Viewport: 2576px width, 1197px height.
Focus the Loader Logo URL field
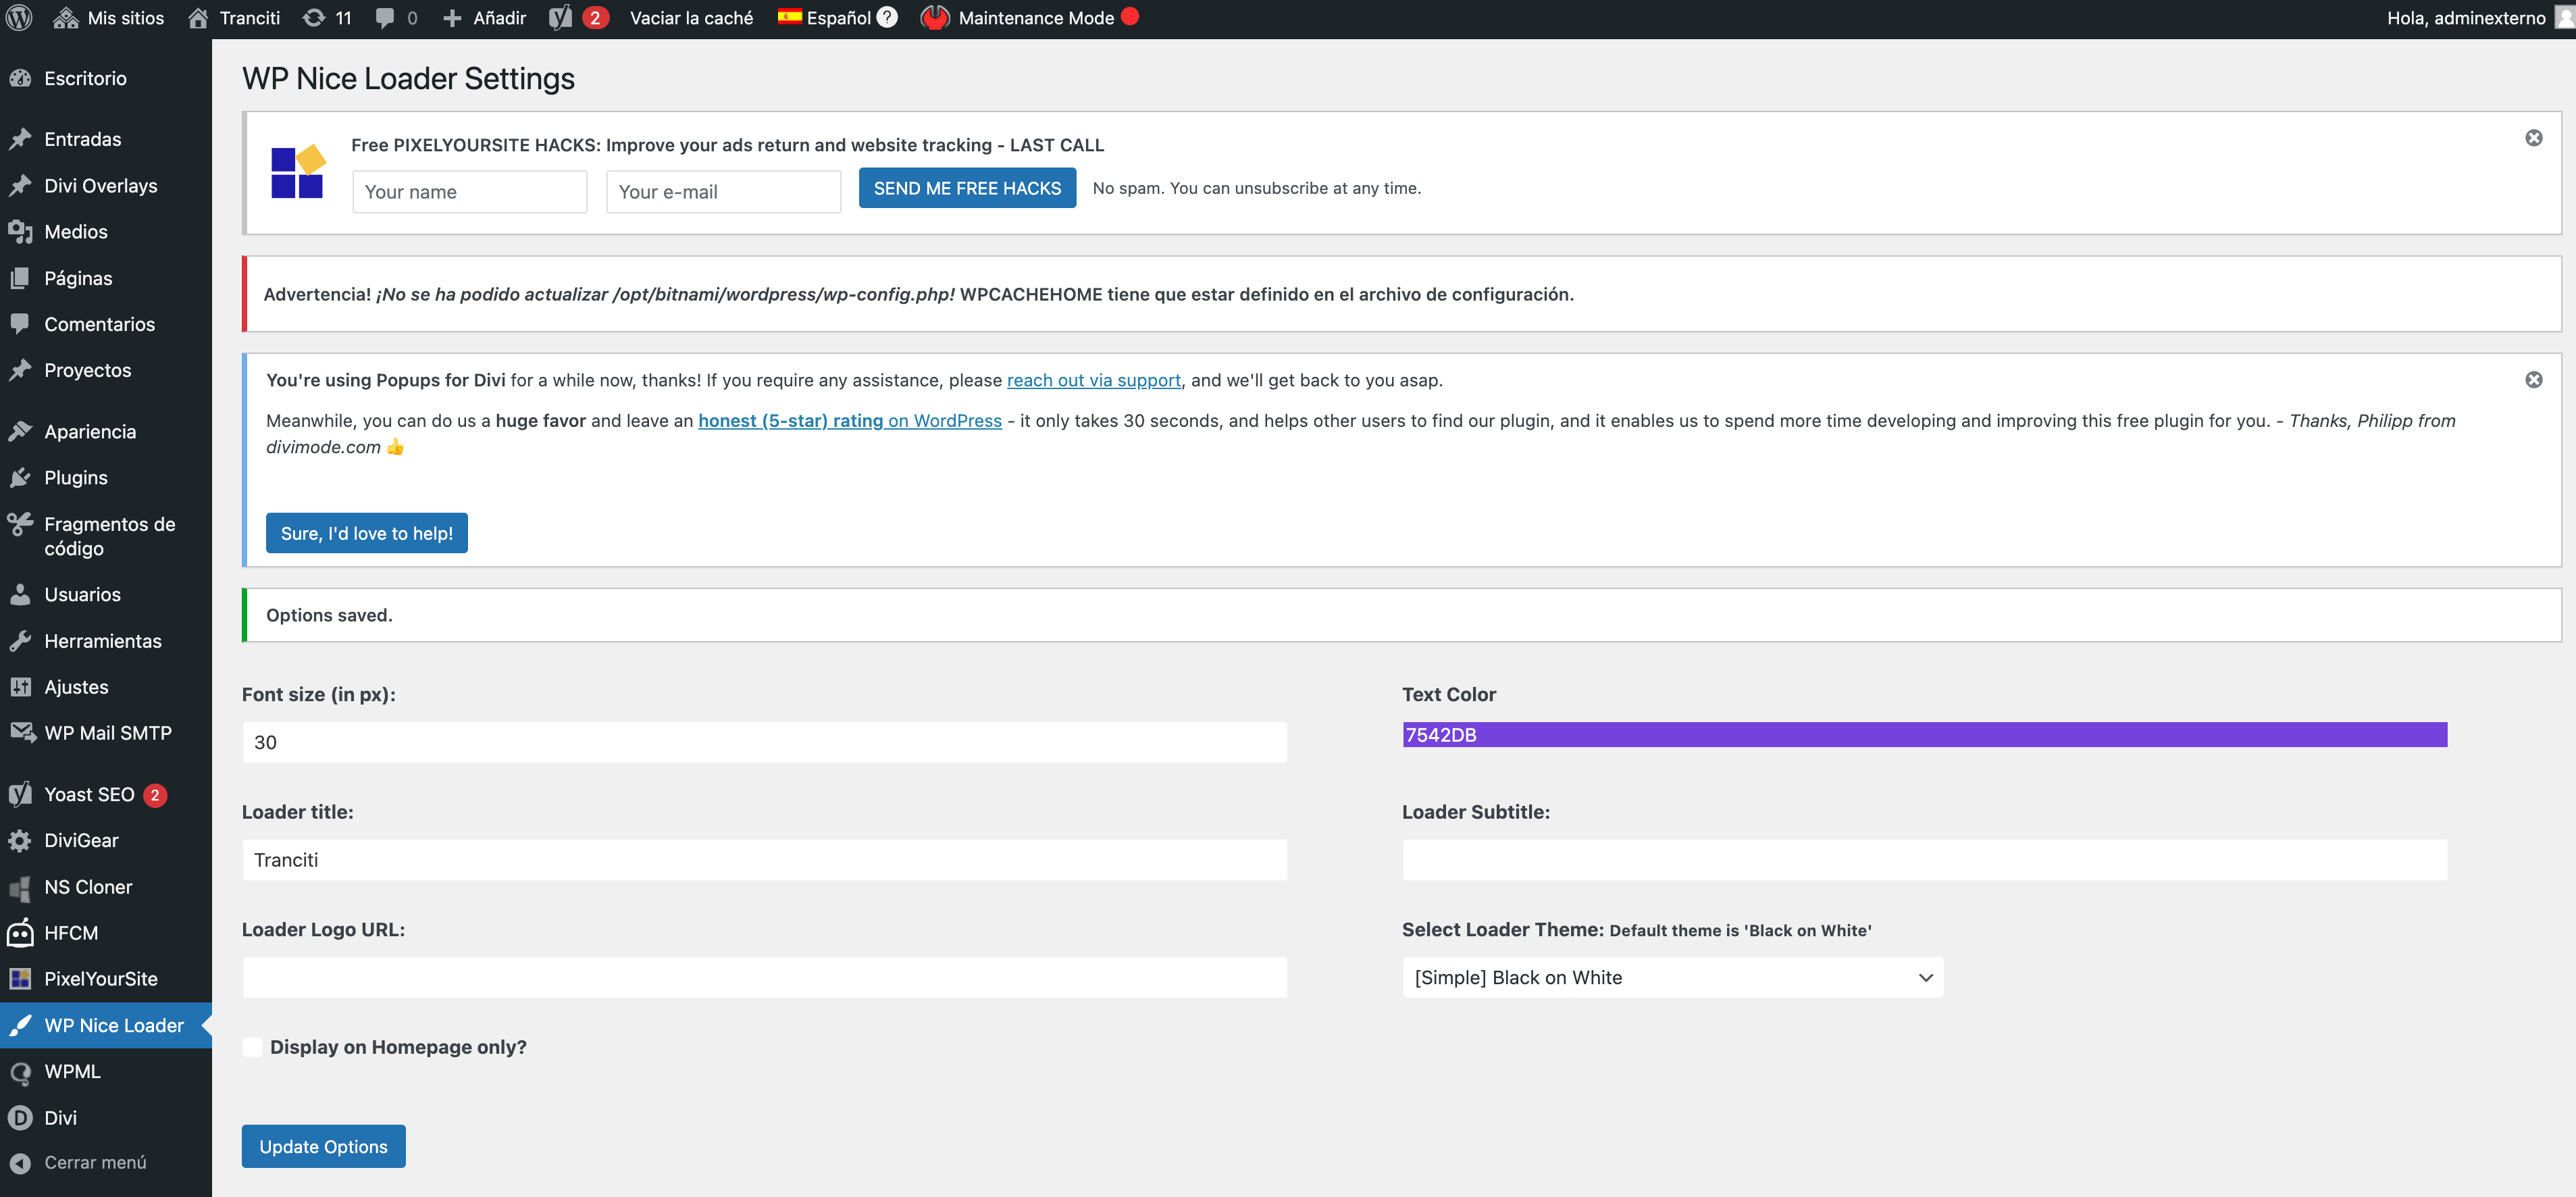click(764, 977)
